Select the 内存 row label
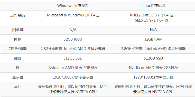 [x=17, y=39]
